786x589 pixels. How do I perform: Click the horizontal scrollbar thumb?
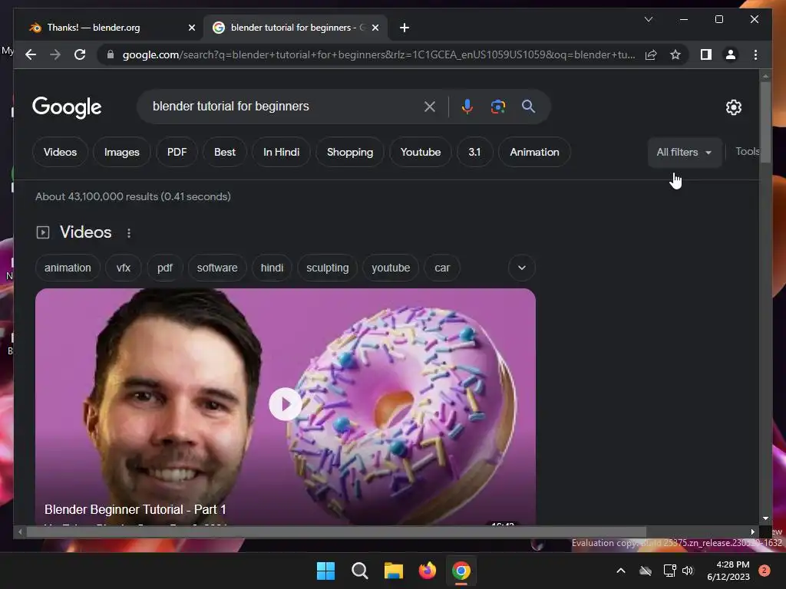(336, 532)
